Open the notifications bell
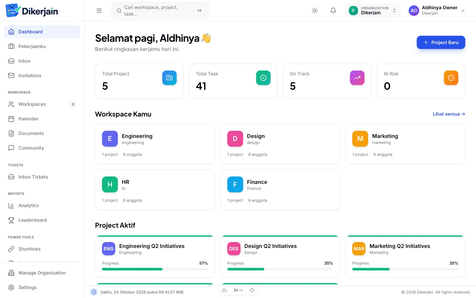The image size is (476, 298). pyautogui.click(x=333, y=11)
